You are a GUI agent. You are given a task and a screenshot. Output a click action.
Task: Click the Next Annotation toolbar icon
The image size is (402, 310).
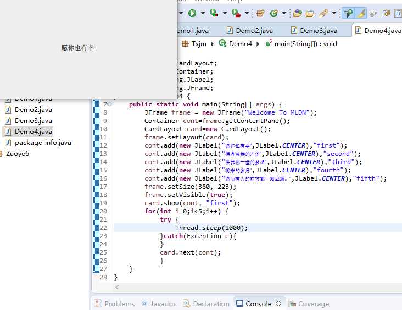[x=386, y=13]
